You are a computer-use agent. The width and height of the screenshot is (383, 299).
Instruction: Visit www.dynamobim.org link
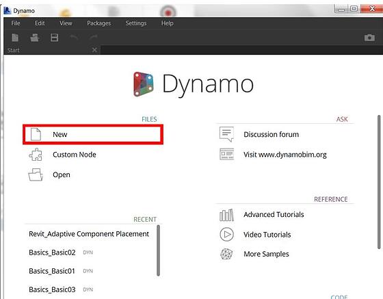tap(285, 155)
